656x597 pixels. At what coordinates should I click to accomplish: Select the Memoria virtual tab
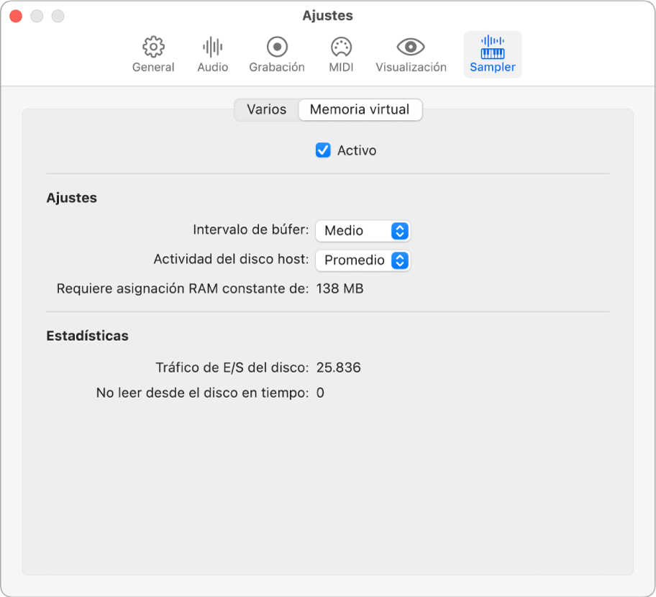tap(360, 109)
